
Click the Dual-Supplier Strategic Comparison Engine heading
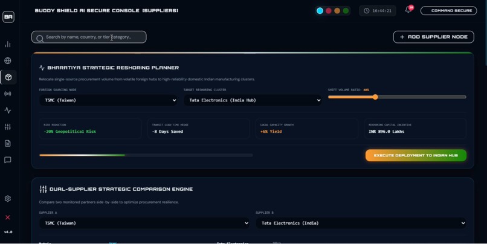tap(121, 189)
